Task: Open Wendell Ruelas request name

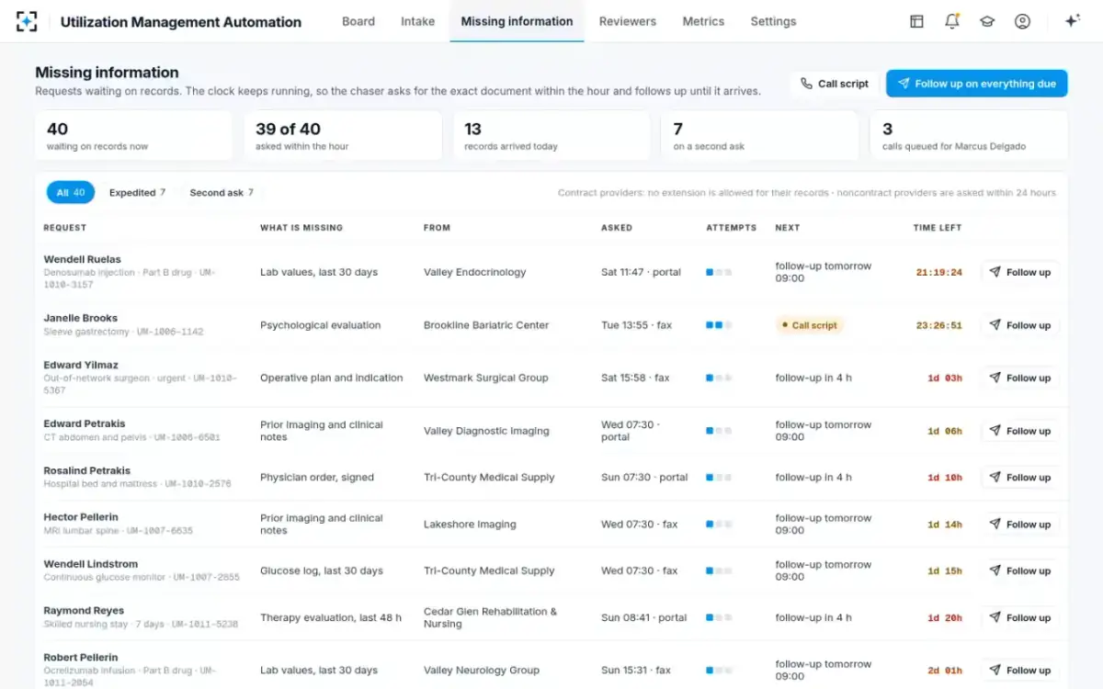Action: [x=82, y=260]
